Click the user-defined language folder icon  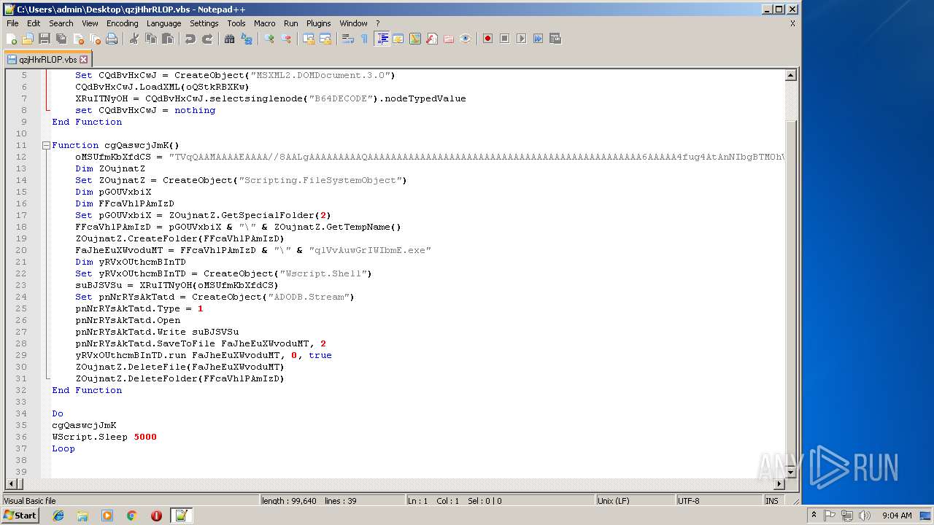point(398,39)
